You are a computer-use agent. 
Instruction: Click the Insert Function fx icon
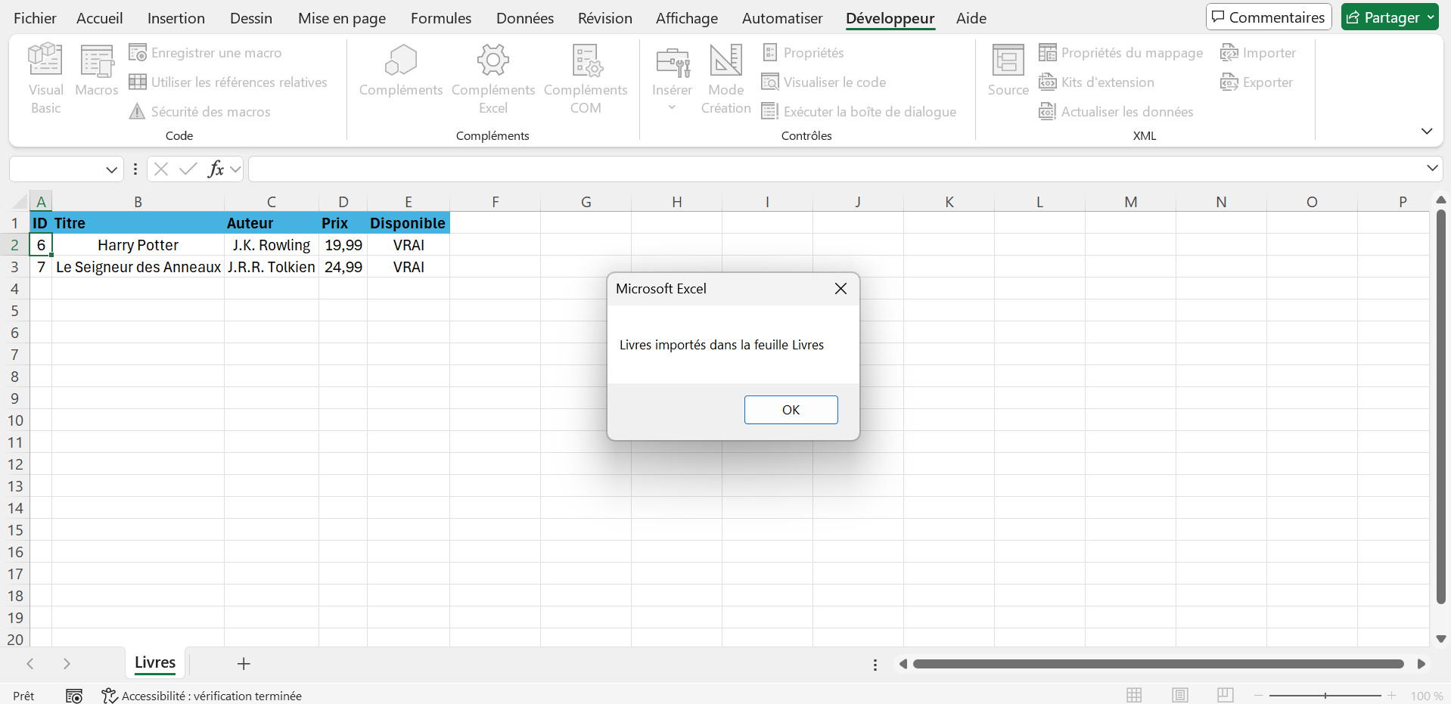coord(216,169)
